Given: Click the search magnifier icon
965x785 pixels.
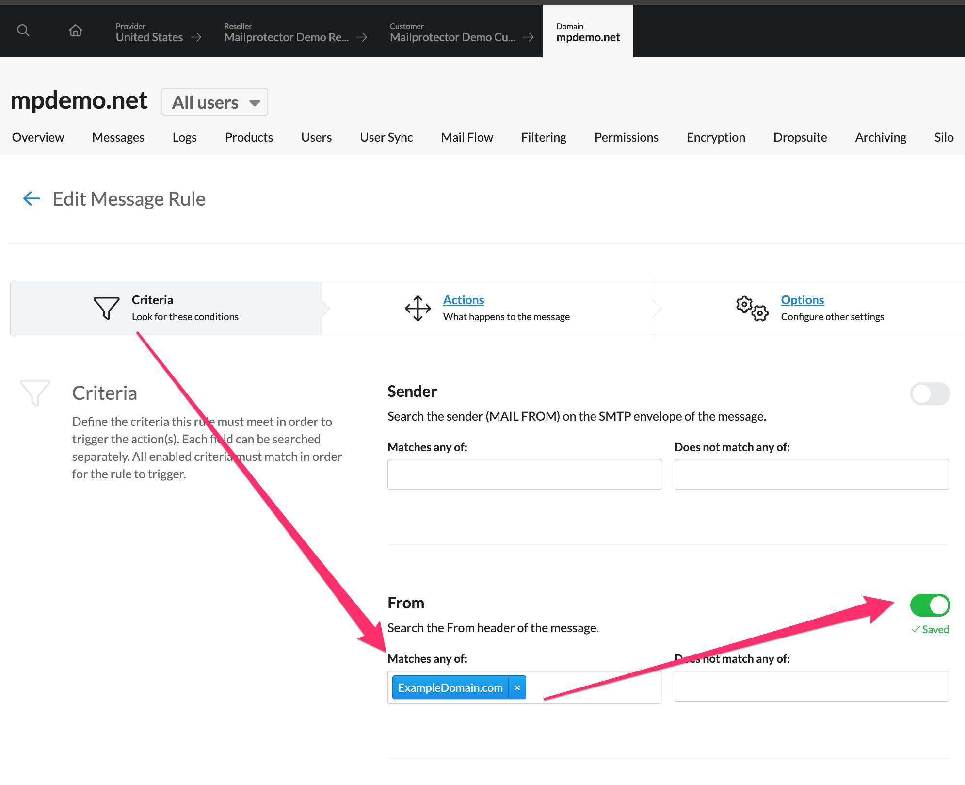Looking at the screenshot, I should click(23, 30).
